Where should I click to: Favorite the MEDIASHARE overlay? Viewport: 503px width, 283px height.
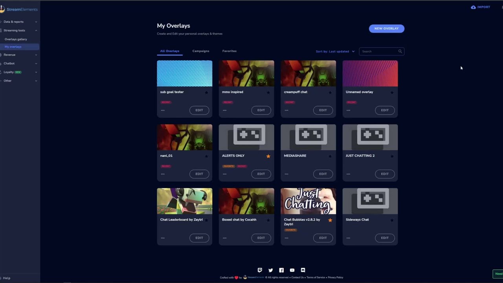coord(330,156)
